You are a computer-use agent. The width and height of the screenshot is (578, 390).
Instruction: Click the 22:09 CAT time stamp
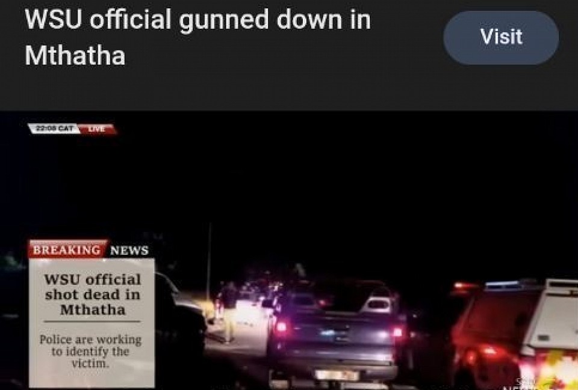click(x=54, y=129)
